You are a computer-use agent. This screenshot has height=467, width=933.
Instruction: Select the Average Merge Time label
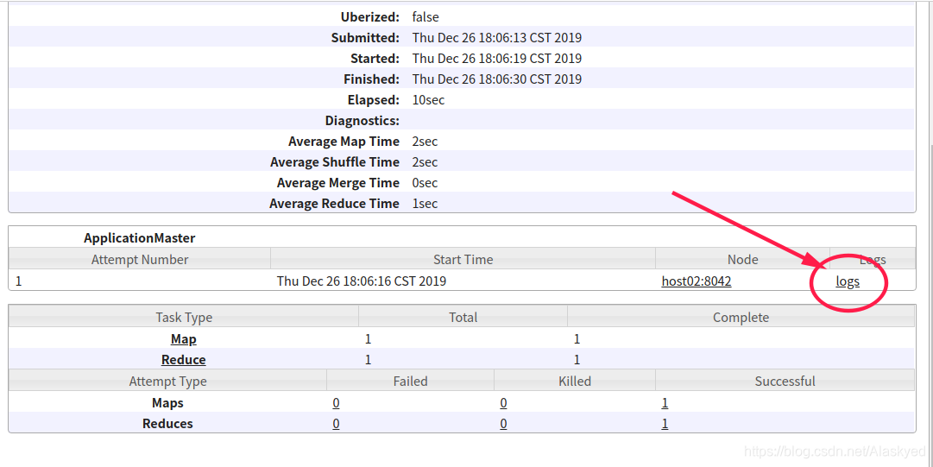(338, 183)
